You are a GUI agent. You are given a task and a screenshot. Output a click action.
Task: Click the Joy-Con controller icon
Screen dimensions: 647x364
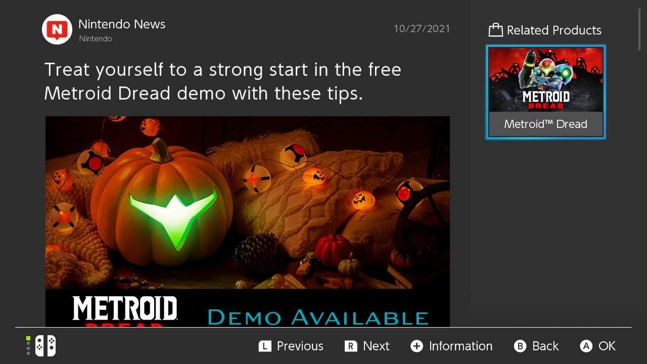click(x=45, y=346)
